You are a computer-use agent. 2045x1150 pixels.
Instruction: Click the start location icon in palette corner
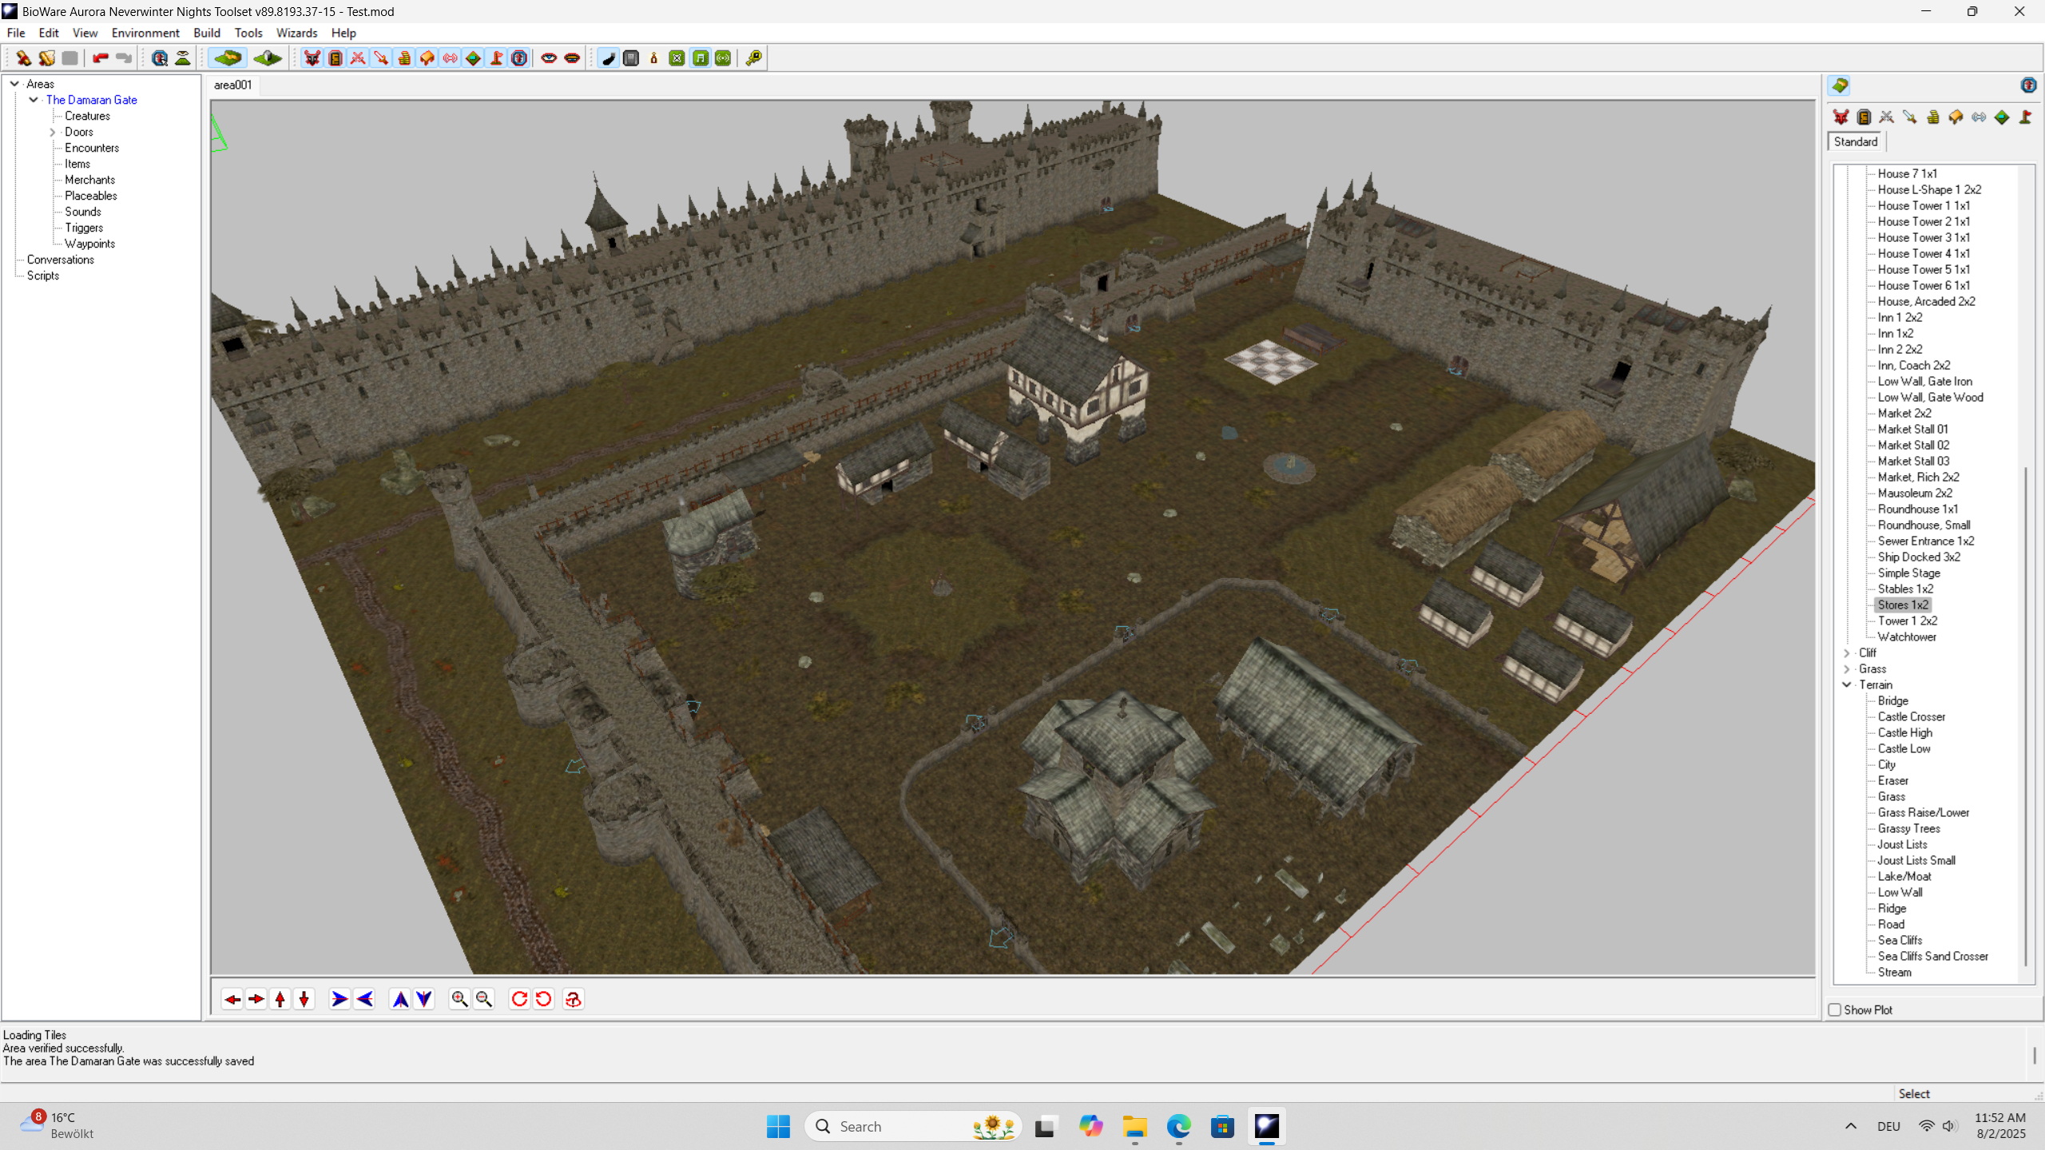2028,85
